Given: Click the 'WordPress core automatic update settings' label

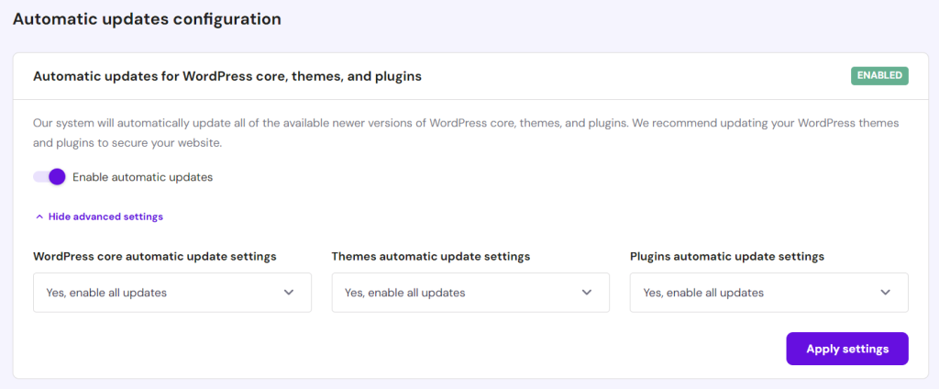Looking at the screenshot, I should 155,256.
